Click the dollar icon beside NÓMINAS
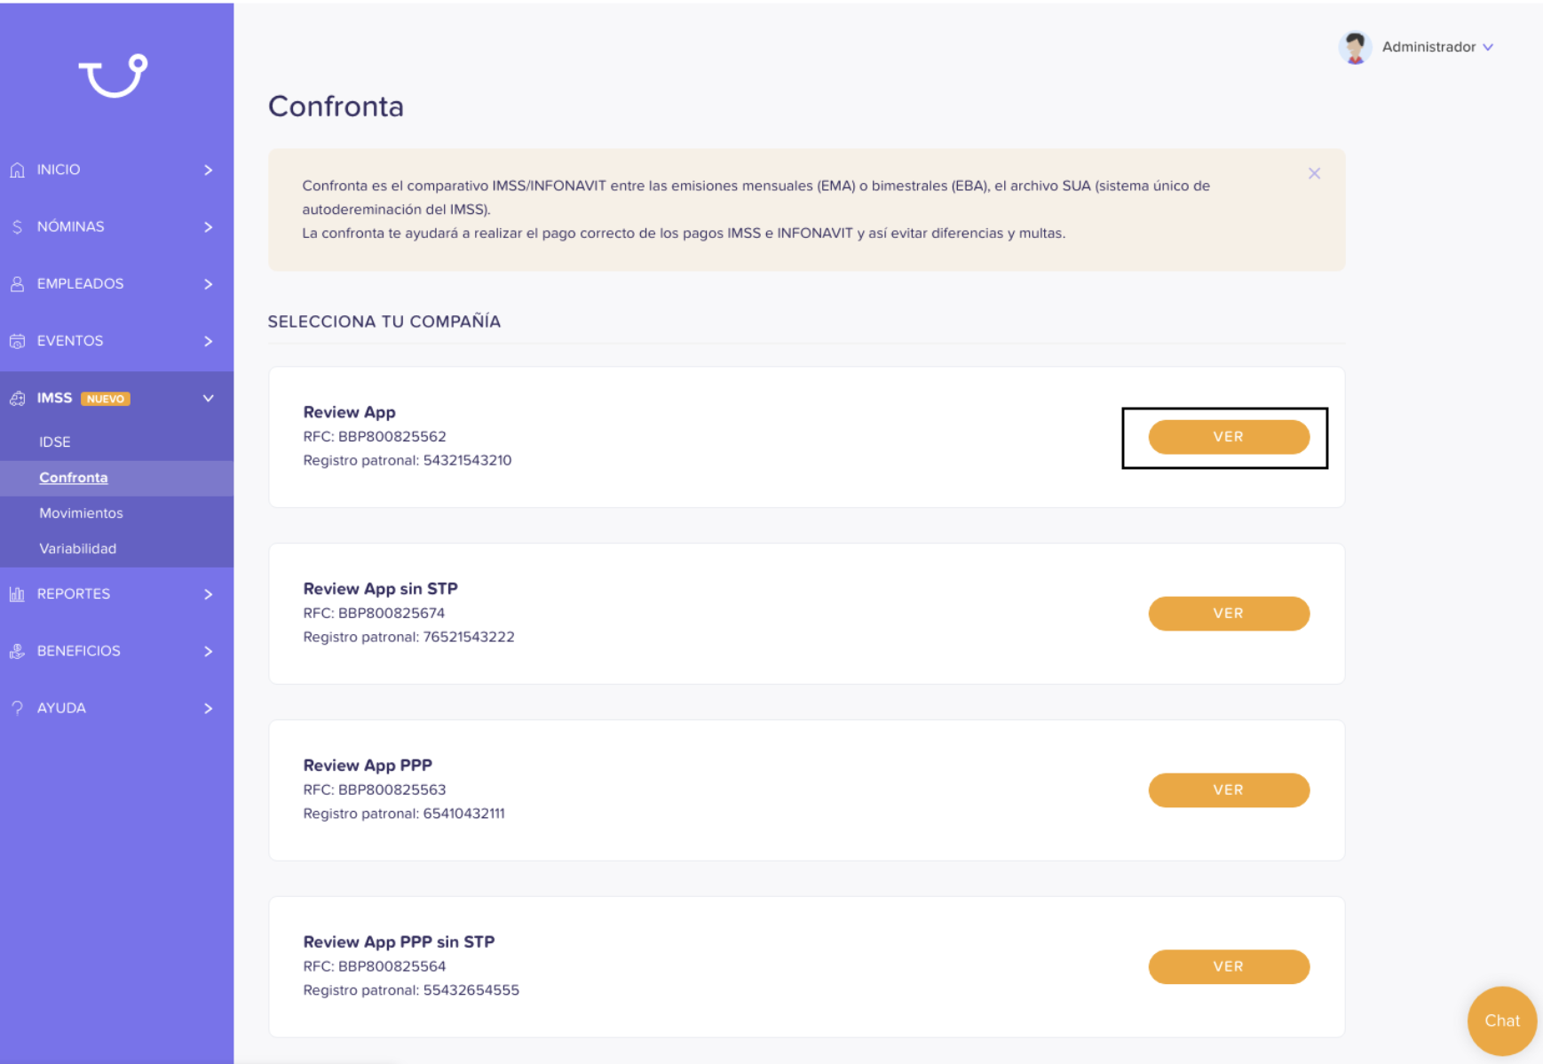The height and width of the screenshot is (1064, 1543). click(17, 227)
